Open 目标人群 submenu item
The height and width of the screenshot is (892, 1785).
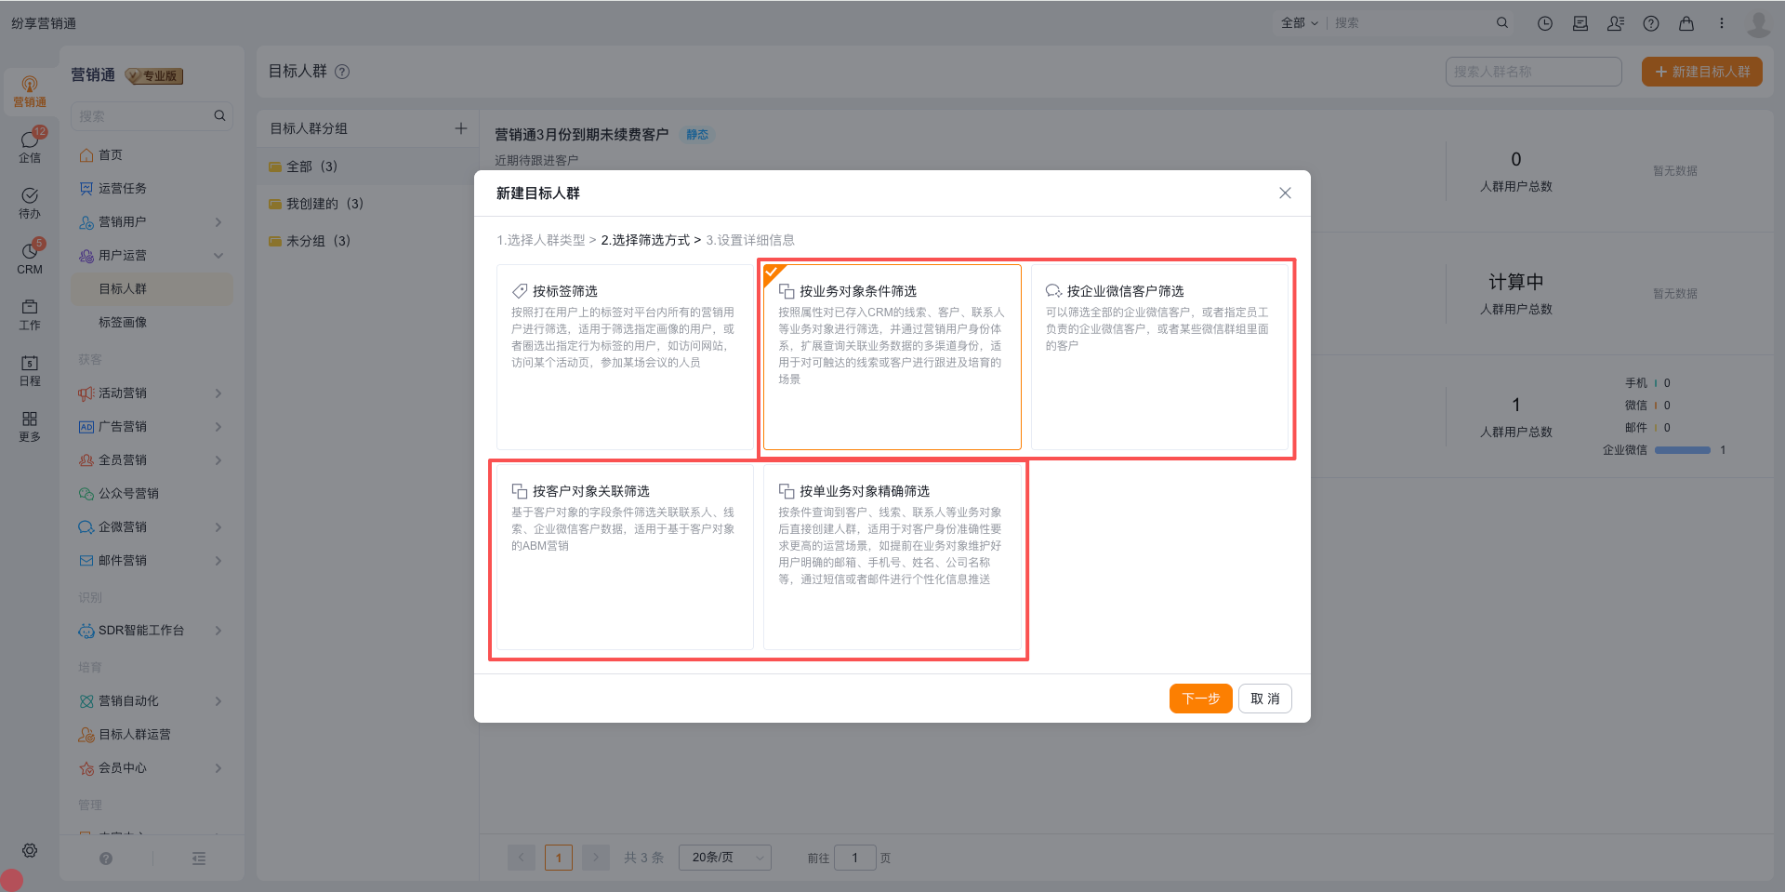[152, 289]
